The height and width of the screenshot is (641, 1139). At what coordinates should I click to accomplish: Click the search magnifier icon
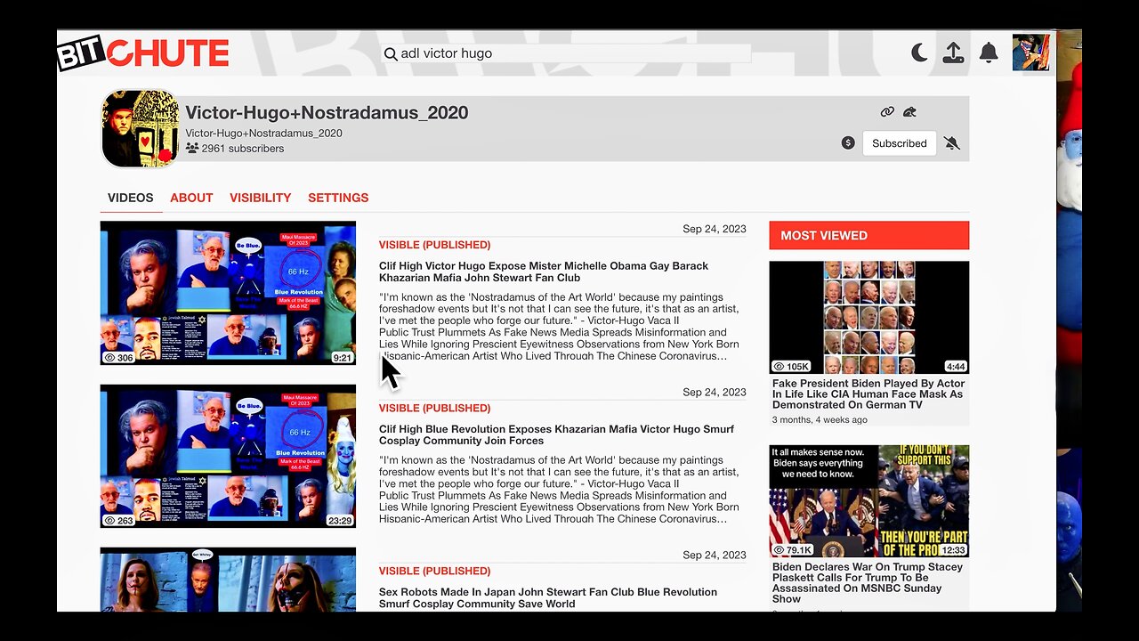[391, 53]
